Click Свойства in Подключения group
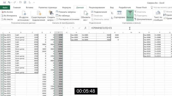The height and width of the screenshot is (96, 172). pos(97,16)
